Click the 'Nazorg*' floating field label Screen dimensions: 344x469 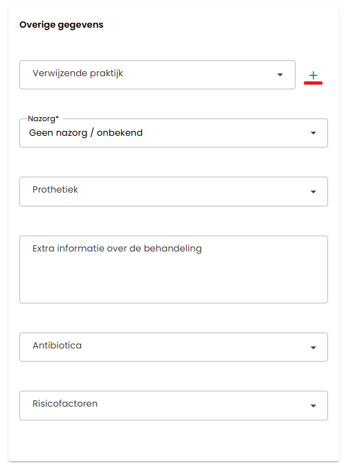pos(44,118)
